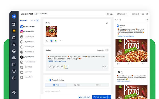Open Add to Queue dropdown arrow
The image size is (159, 99).
tap(109, 97)
